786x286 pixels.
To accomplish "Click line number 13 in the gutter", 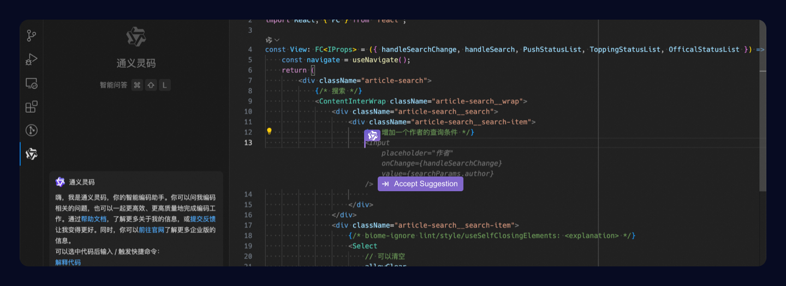I will coord(248,143).
